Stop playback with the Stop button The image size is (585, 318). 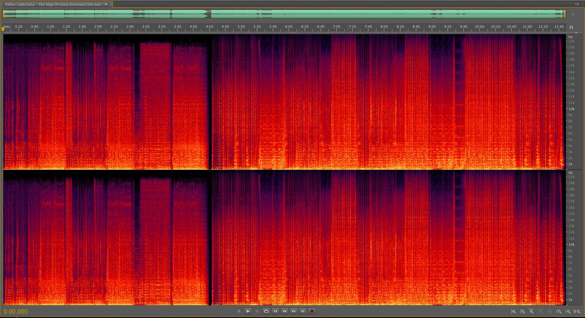pyautogui.click(x=239, y=311)
